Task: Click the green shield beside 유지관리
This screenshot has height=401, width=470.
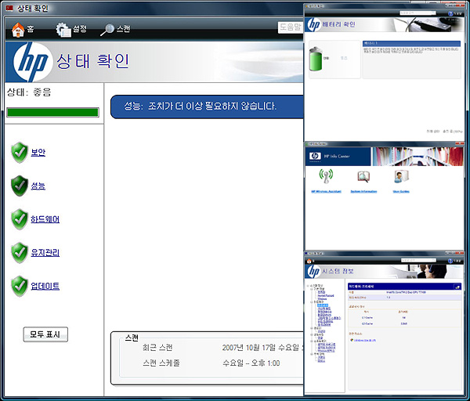Action: (20, 253)
